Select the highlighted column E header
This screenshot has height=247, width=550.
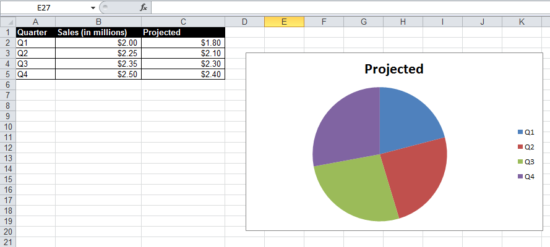coord(284,22)
